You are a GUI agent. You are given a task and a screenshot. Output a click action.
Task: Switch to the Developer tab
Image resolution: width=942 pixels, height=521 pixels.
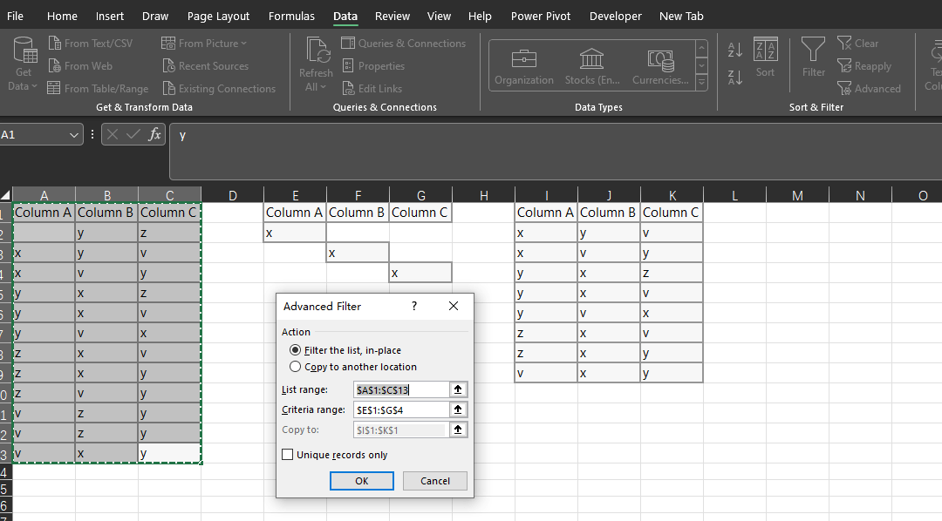(615, 17)
